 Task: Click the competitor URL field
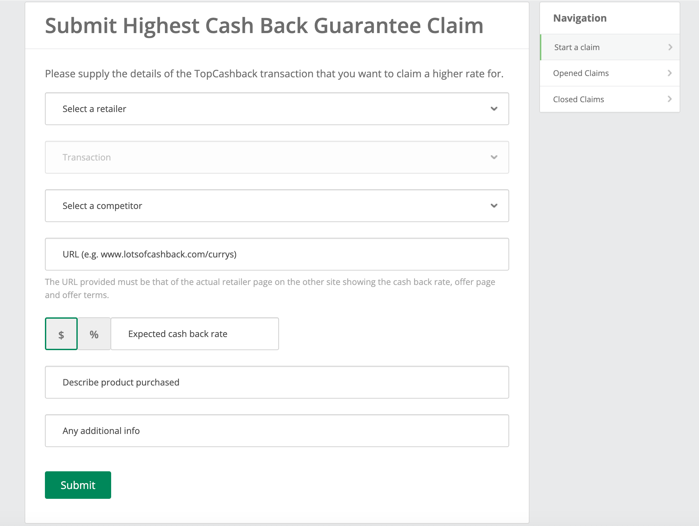[x=277, y=254]
